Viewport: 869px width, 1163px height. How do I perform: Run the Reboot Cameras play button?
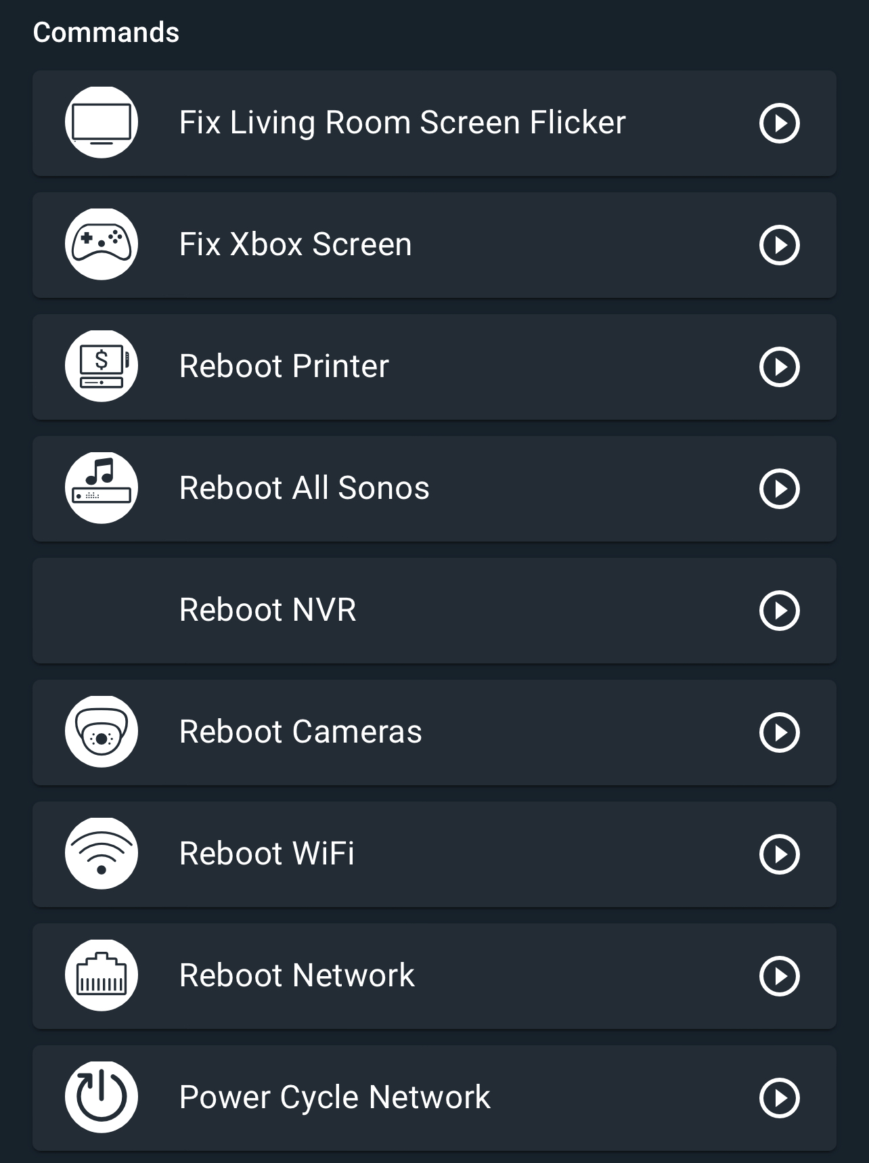click(x=780, y=732)
